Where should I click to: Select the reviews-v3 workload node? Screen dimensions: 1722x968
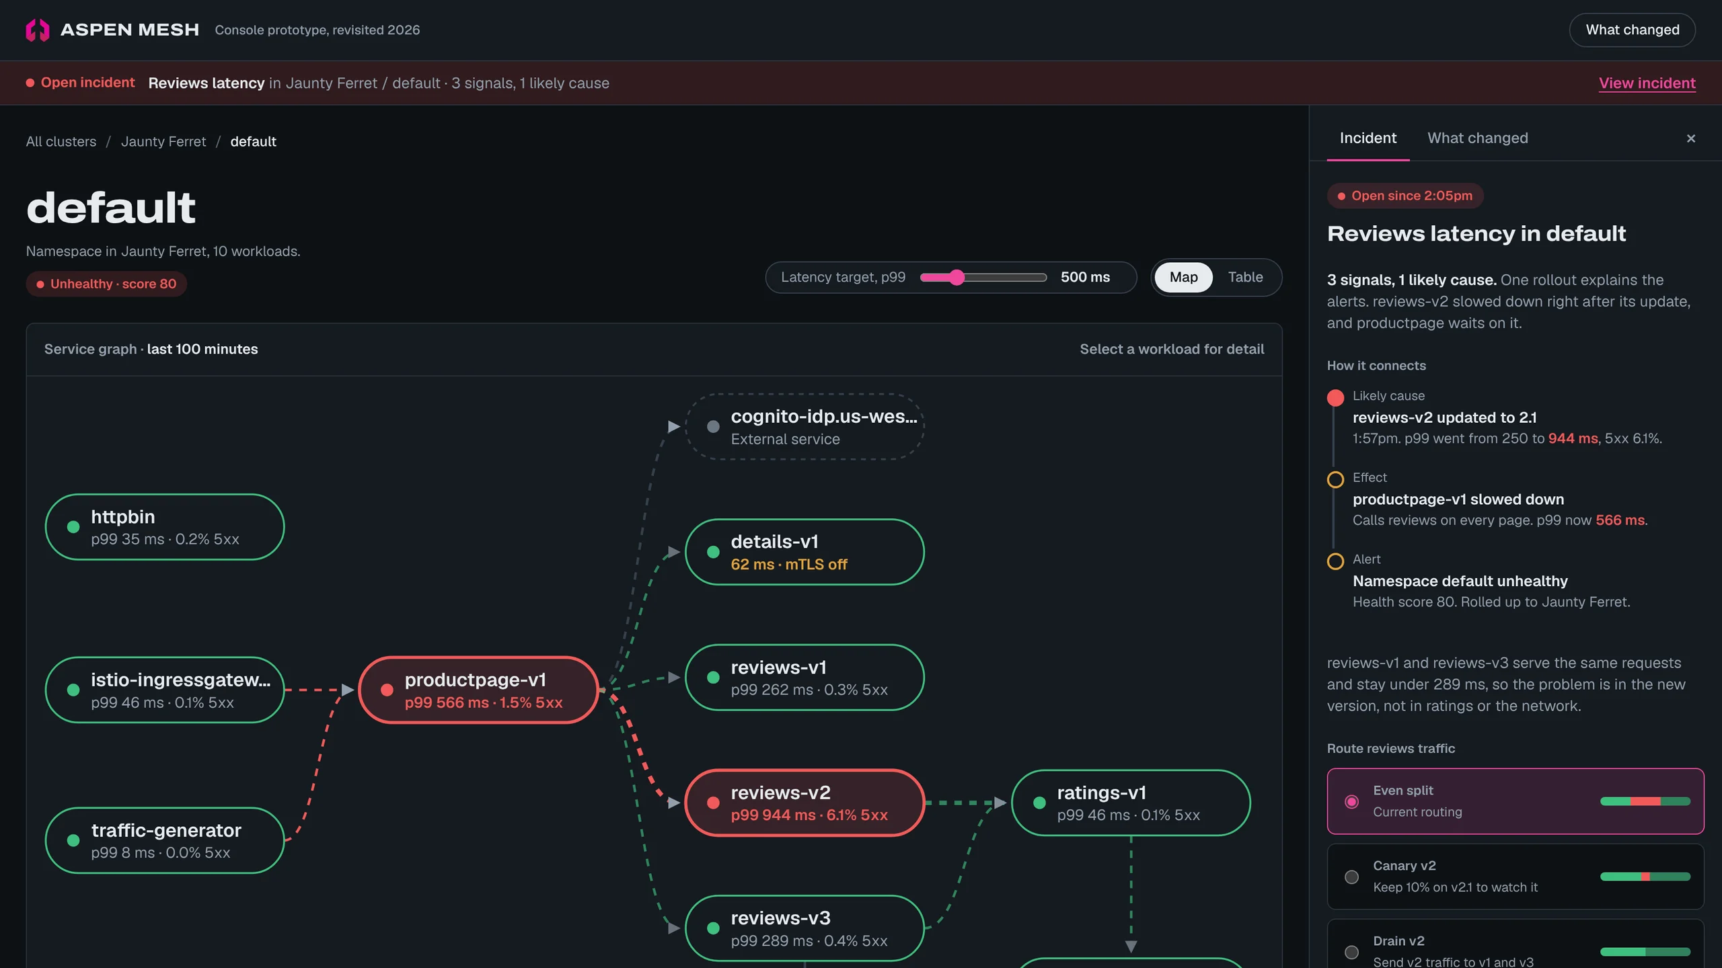pos(804,928)
